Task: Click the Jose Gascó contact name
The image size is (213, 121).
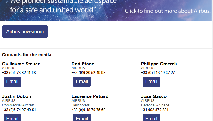Action: (x=154, y=96)
